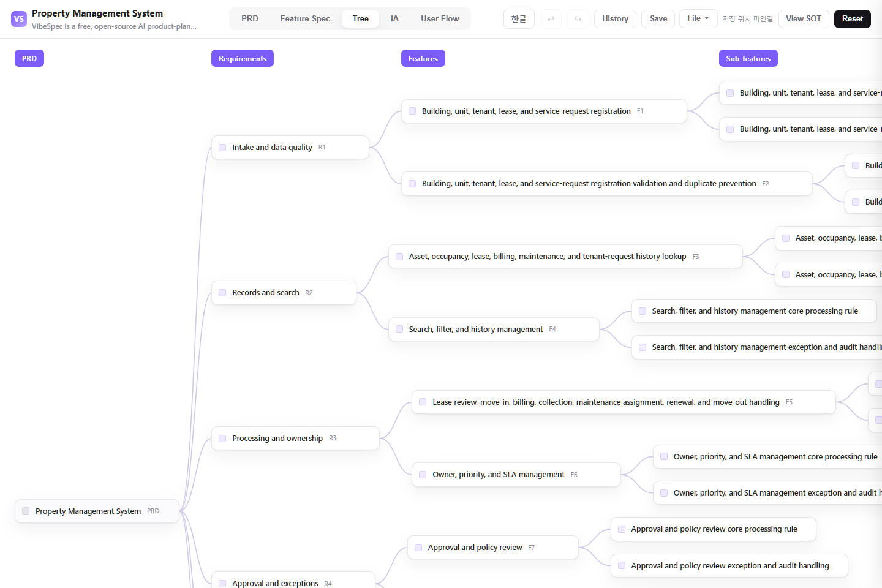
Task: Toggle checkbox for F2 validation and duplicate prevention
Action: [412, 184]
